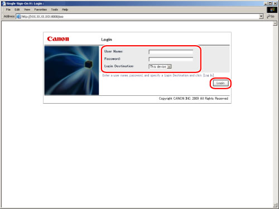Viewport: 279px width, 209px height.
Task: Click the browser title bar icon
Action: click(3, 3)
